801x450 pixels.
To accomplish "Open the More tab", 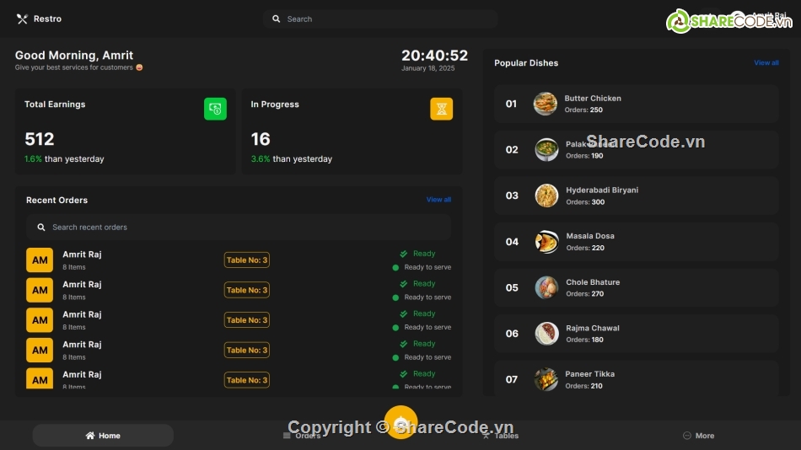I will pos(698,436).
